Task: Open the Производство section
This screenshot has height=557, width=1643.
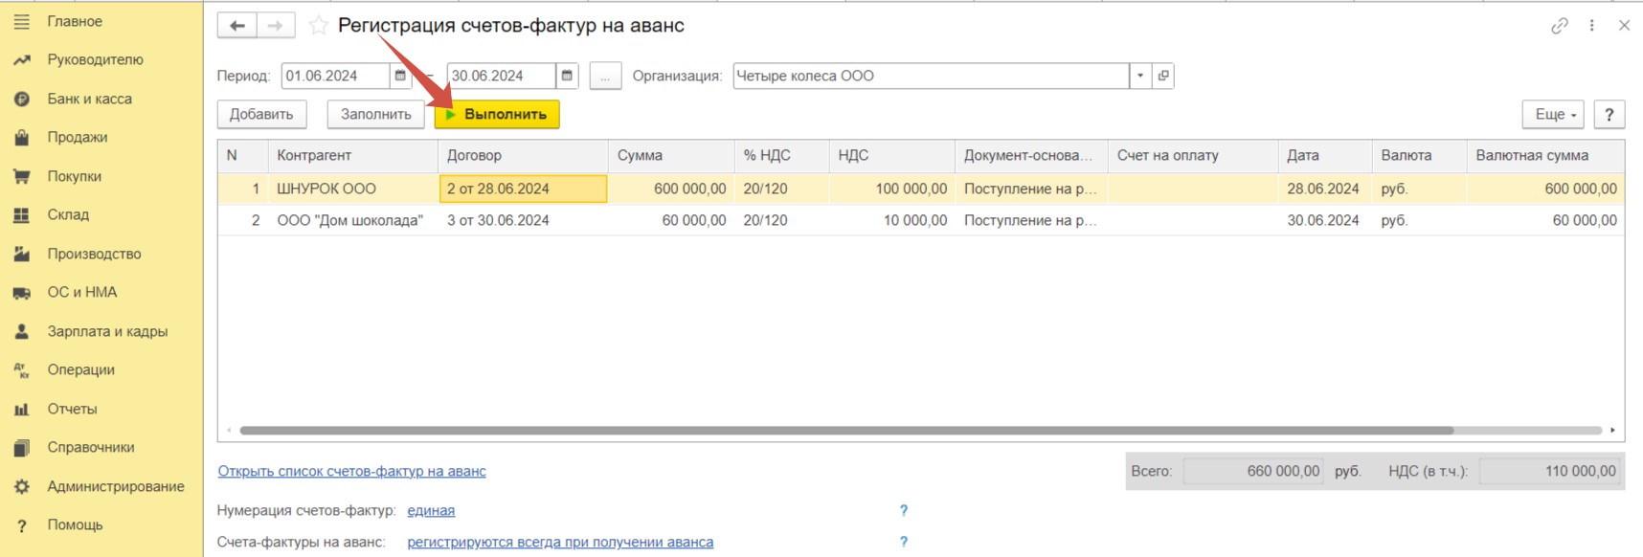Action: [x=94, y=254]
